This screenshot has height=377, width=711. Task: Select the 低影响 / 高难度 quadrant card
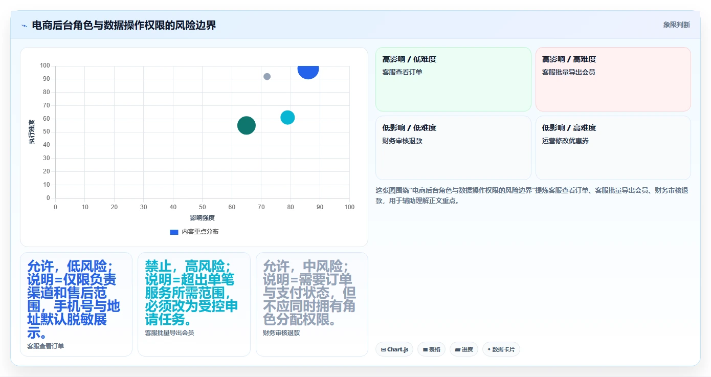[x=613, y=148]
